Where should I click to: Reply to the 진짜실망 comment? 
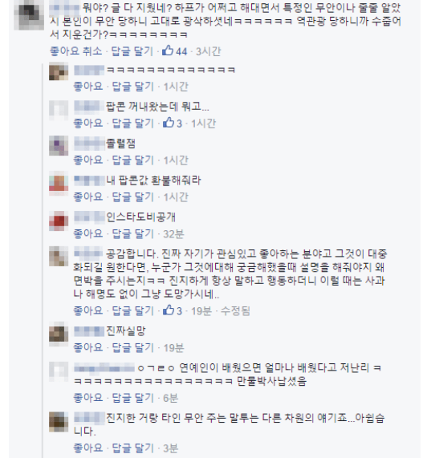coord(133,347)
